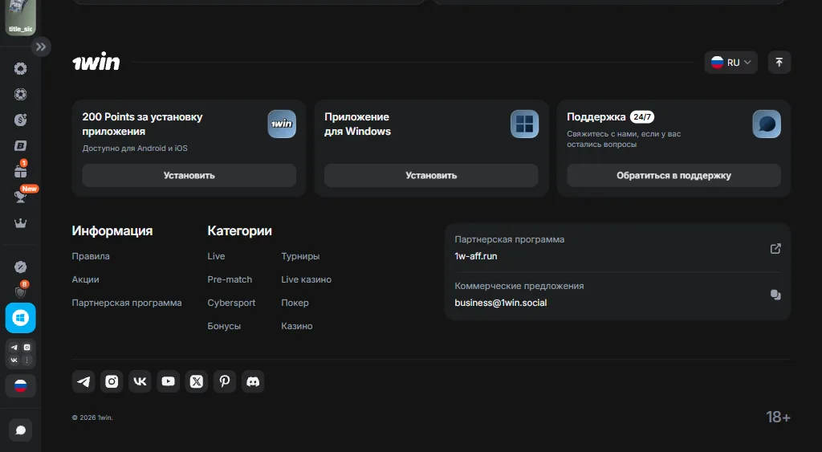Go to Live category

pyautogui.click(x=216, y=256)
